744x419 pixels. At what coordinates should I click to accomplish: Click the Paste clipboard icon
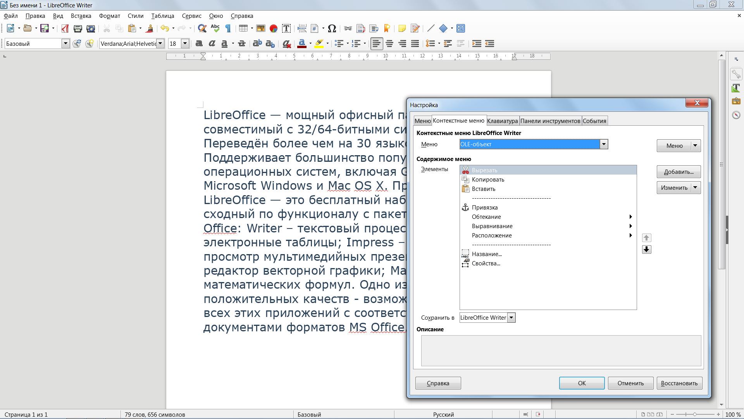click(x=132, y=28)
